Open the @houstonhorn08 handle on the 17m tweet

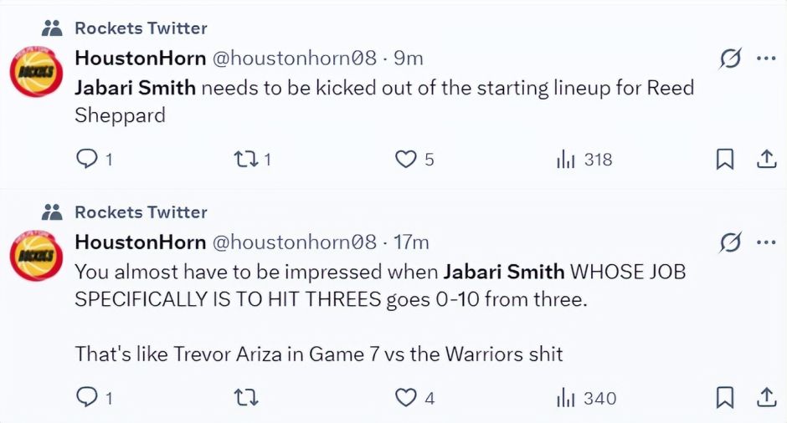(x=294, y=242)
